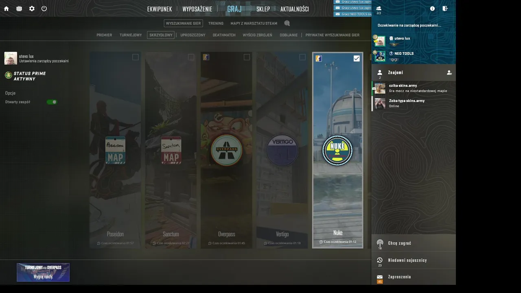
Task: Open the lobby info icon
Action: click(432, 9)
